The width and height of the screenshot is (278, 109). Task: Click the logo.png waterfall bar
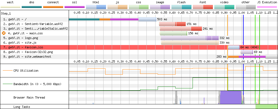tap(190, 38)
